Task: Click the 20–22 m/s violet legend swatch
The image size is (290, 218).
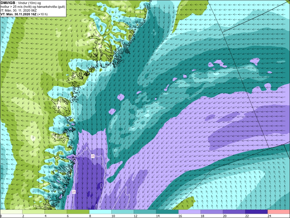Action: tap(234, 212)
